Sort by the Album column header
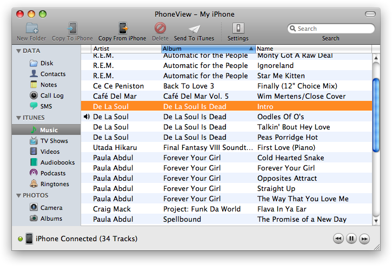The height and width of the screenshot is (266, 392). pos(208,49)
